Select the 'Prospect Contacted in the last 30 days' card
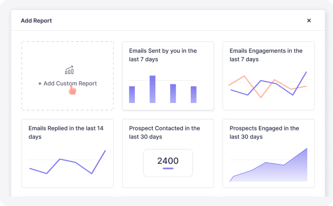 (168, 153)
